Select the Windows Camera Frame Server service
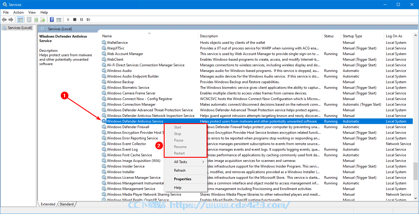 pyautogui.click(x=257, y=93)
